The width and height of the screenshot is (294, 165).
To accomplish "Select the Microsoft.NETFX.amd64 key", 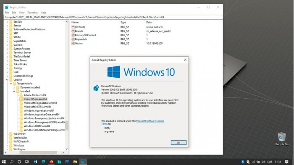I will 37,107.
